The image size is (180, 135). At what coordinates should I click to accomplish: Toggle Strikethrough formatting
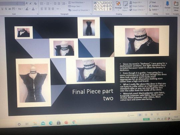coord(10,9)
